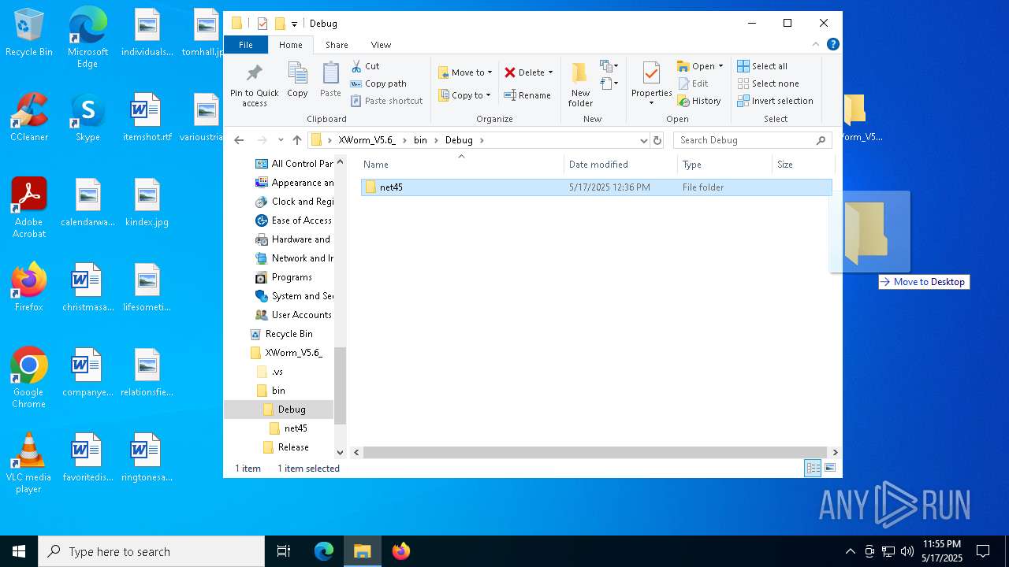The image size is (1009, 567).
Task: Open Skype desktop shortcut
Action: click(87, 117)
